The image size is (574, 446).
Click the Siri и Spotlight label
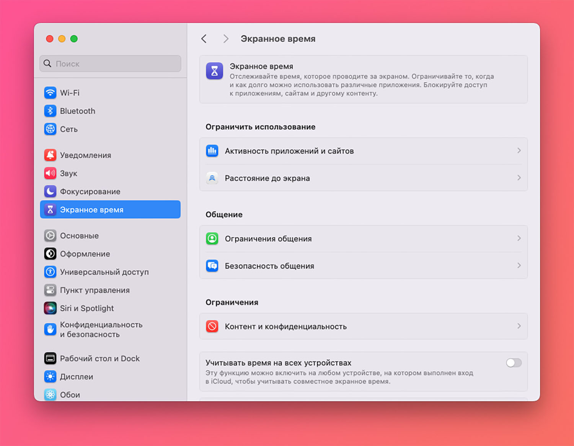pos(87,308)
